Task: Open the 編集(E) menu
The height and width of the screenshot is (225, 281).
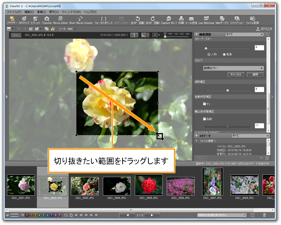Action: click(29, 12)
